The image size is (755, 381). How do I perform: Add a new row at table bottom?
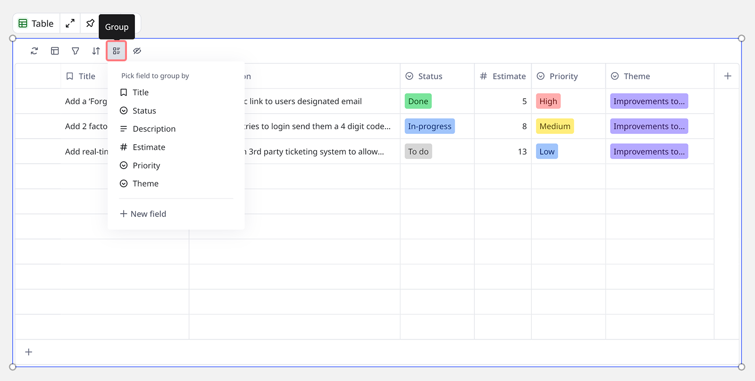point(29,352)
